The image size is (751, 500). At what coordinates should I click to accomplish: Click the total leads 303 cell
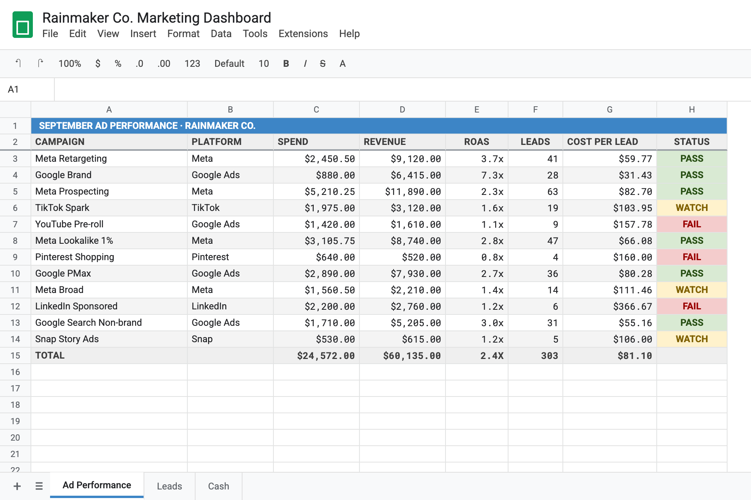[535, 355]
